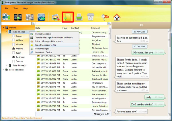This screenshot has height=121, width=172.
Task: Click the Export Messages to File toolbar icon
Action: pyautogui.click(x=68, y=17)
